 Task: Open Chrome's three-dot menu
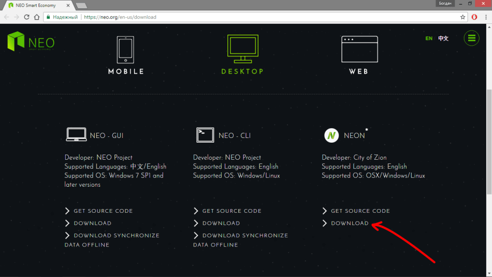(486, 17)
